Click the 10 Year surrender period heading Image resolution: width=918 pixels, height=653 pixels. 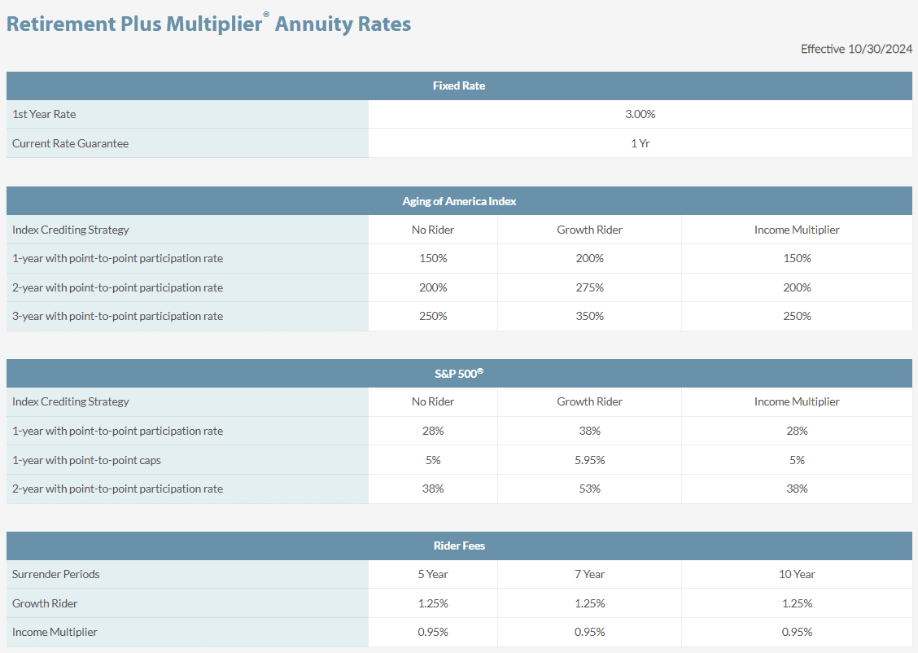point(797,574)
